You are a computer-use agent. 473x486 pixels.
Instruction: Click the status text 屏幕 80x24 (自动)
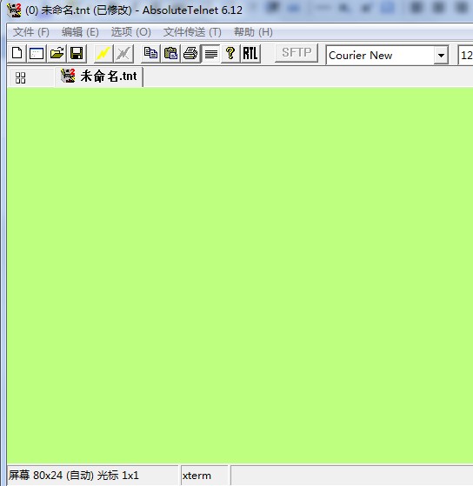(x=50, y=476)
